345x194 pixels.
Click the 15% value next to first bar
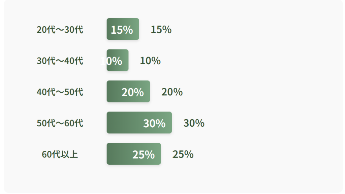point(161,30)
